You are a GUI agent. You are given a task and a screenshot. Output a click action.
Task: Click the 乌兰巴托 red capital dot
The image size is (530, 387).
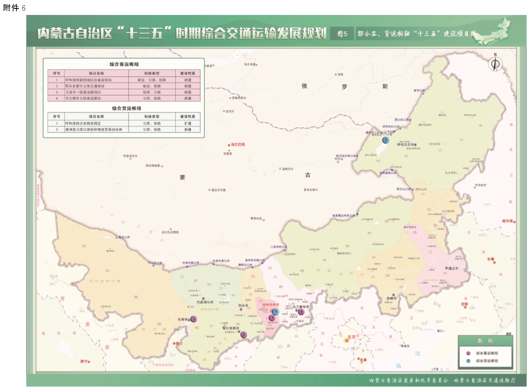pos(229,145)
